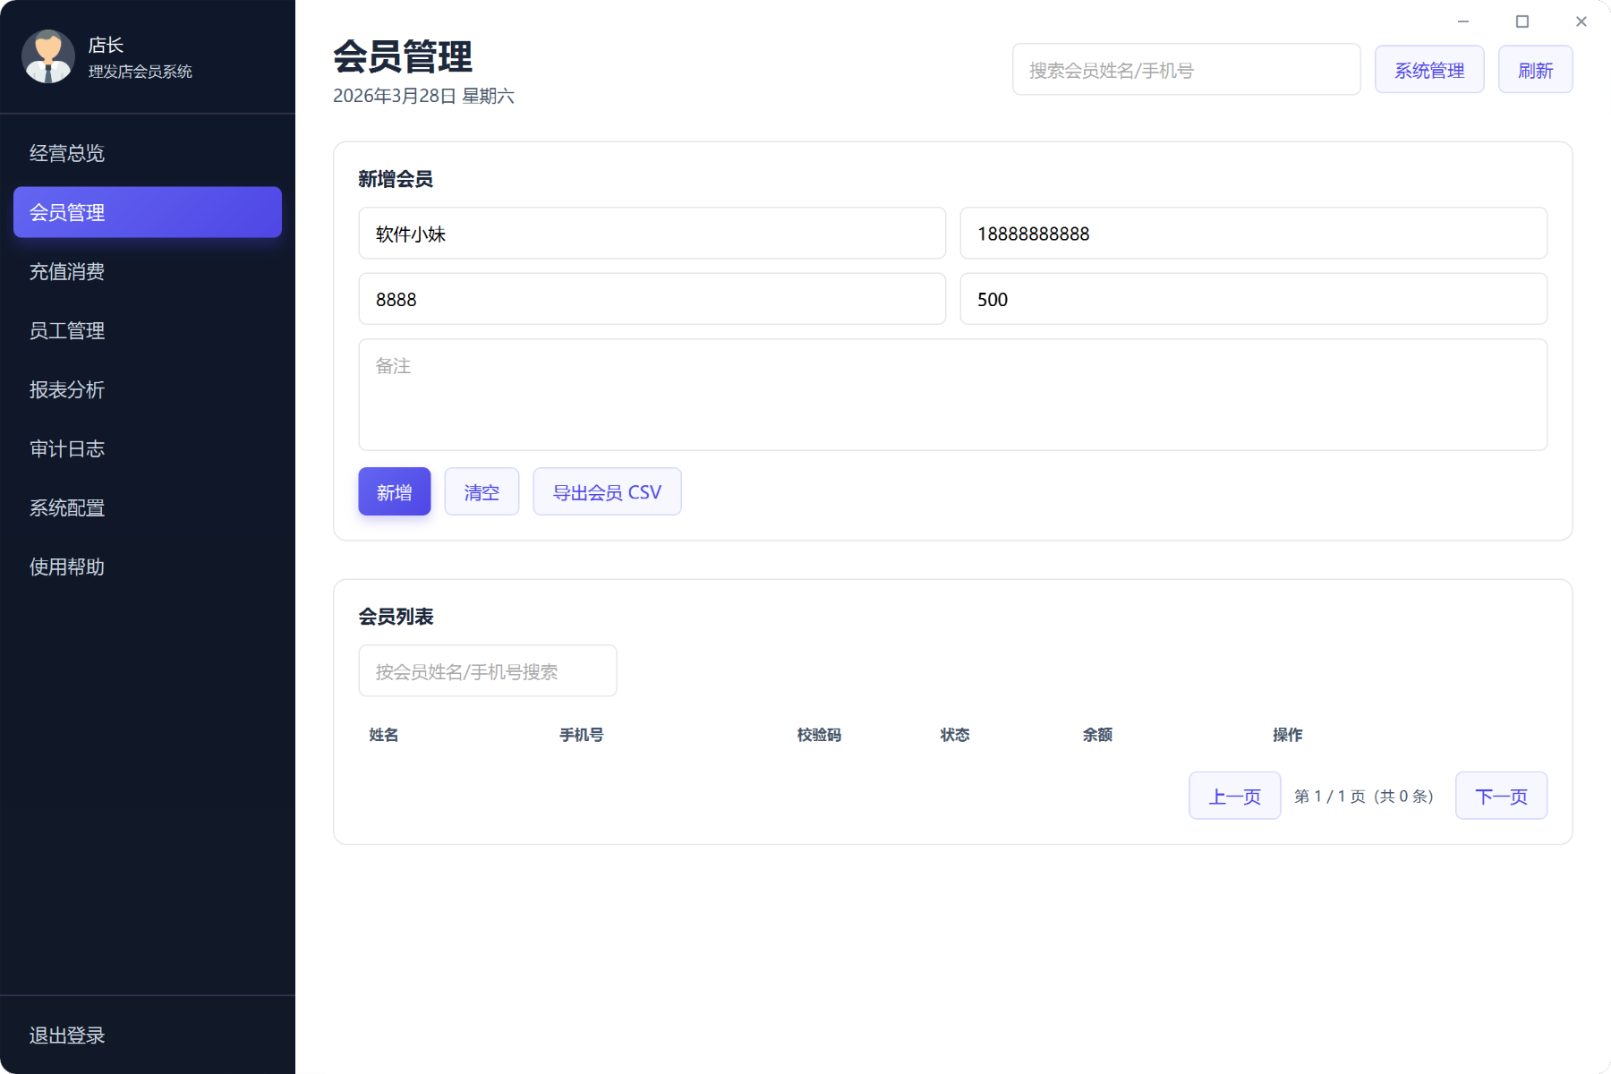Click the balance field containing 500

(x=1253, y=299)
